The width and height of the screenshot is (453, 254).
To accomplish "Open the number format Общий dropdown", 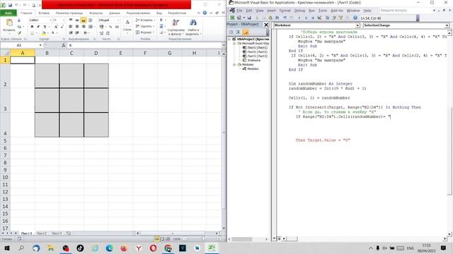I will [118, 20].
